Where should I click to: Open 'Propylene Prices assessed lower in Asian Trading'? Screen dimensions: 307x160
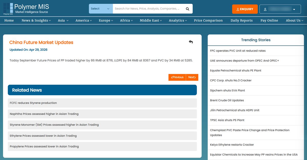click(x=102, y=146)
